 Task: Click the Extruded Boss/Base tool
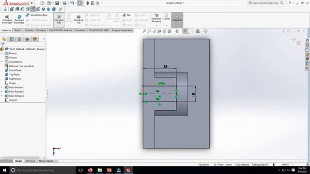tap(7, 19)
